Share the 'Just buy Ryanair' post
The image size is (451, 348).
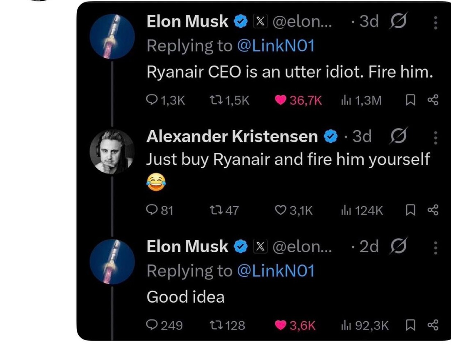coord(433,210)
